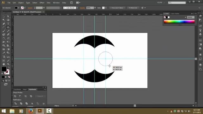This screenshot has width=203, height=114.
Task: Open Pathfinder panel flyout menu
Action: tap(45, 89)
